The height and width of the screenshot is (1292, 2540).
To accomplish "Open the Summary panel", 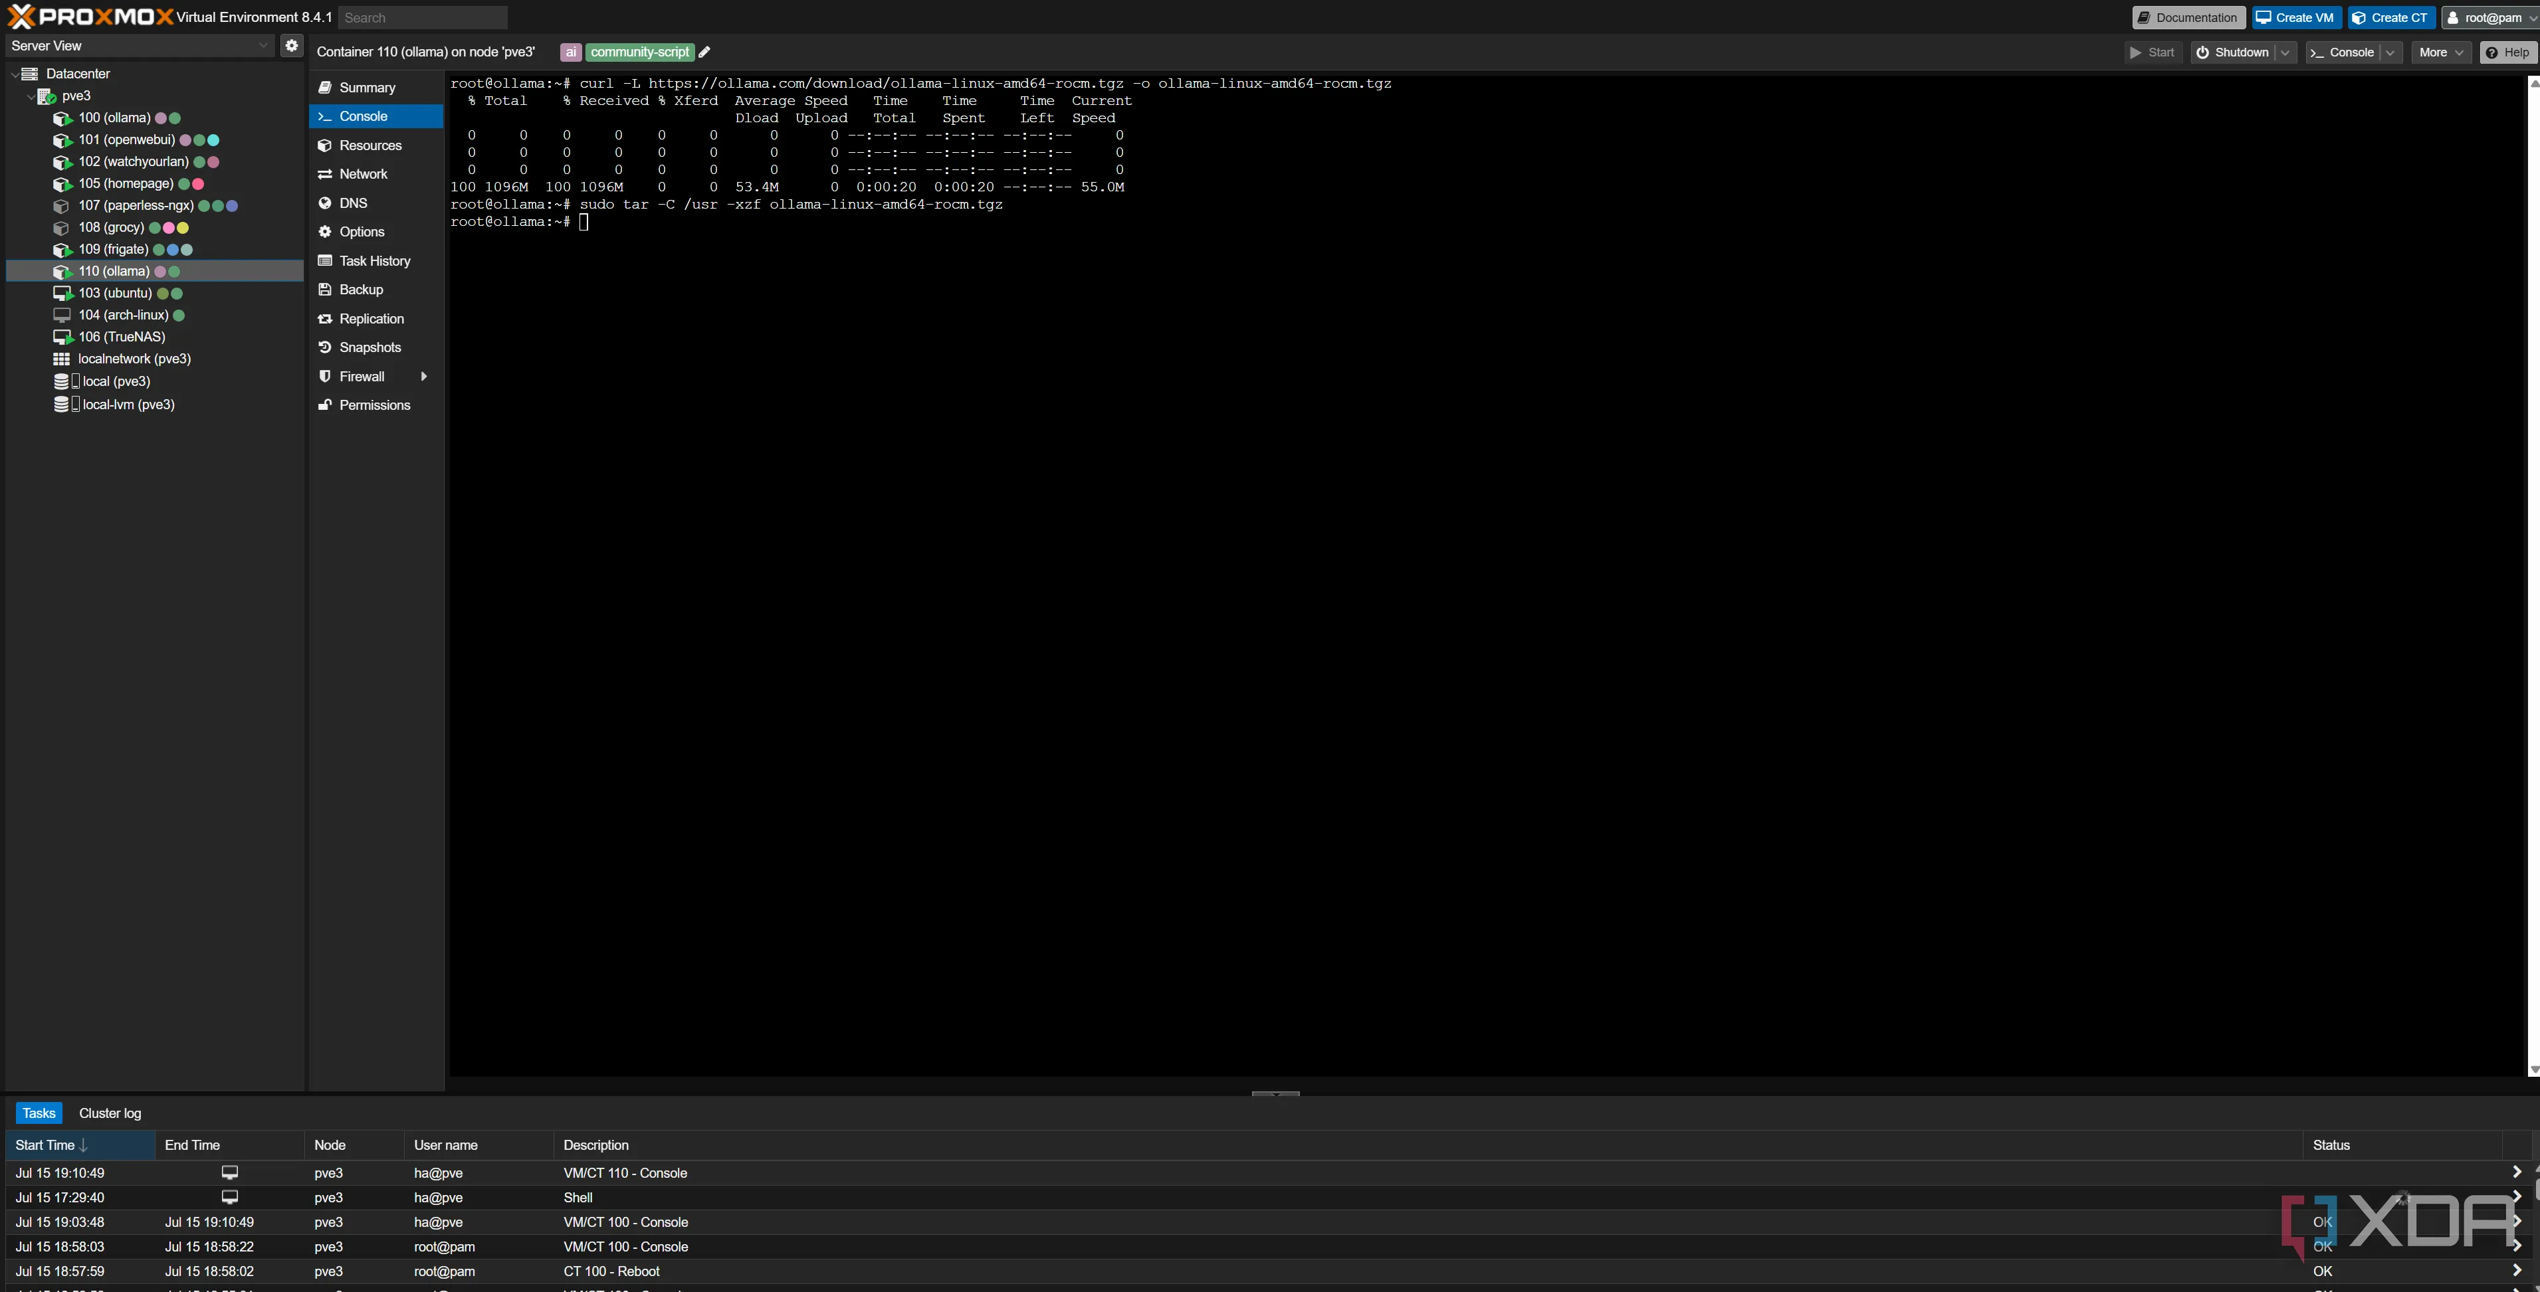I will (x=367, y=88).
